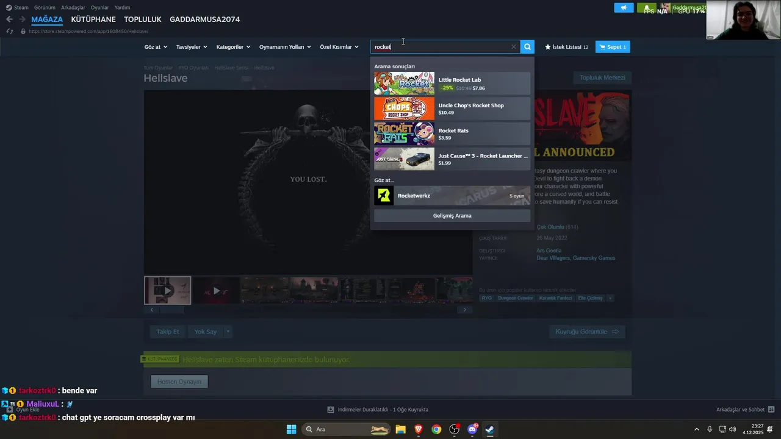Open the Windows Start menu
The height and width of the screenshot is (439, 781).
(x=291, y=429)
